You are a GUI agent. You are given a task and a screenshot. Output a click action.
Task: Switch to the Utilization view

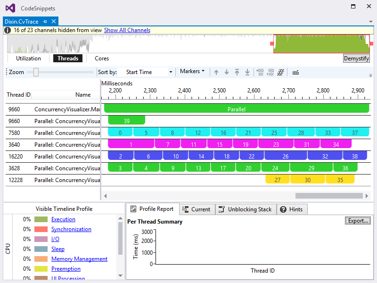28,58
